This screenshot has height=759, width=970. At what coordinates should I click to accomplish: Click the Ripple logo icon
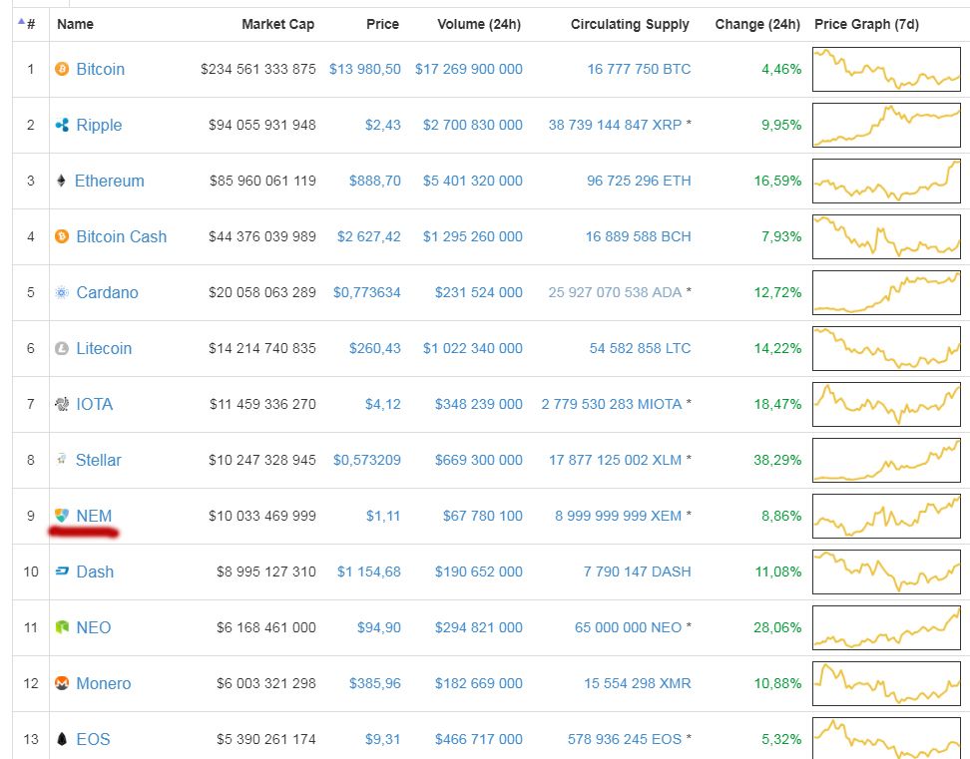click(62, 125)
